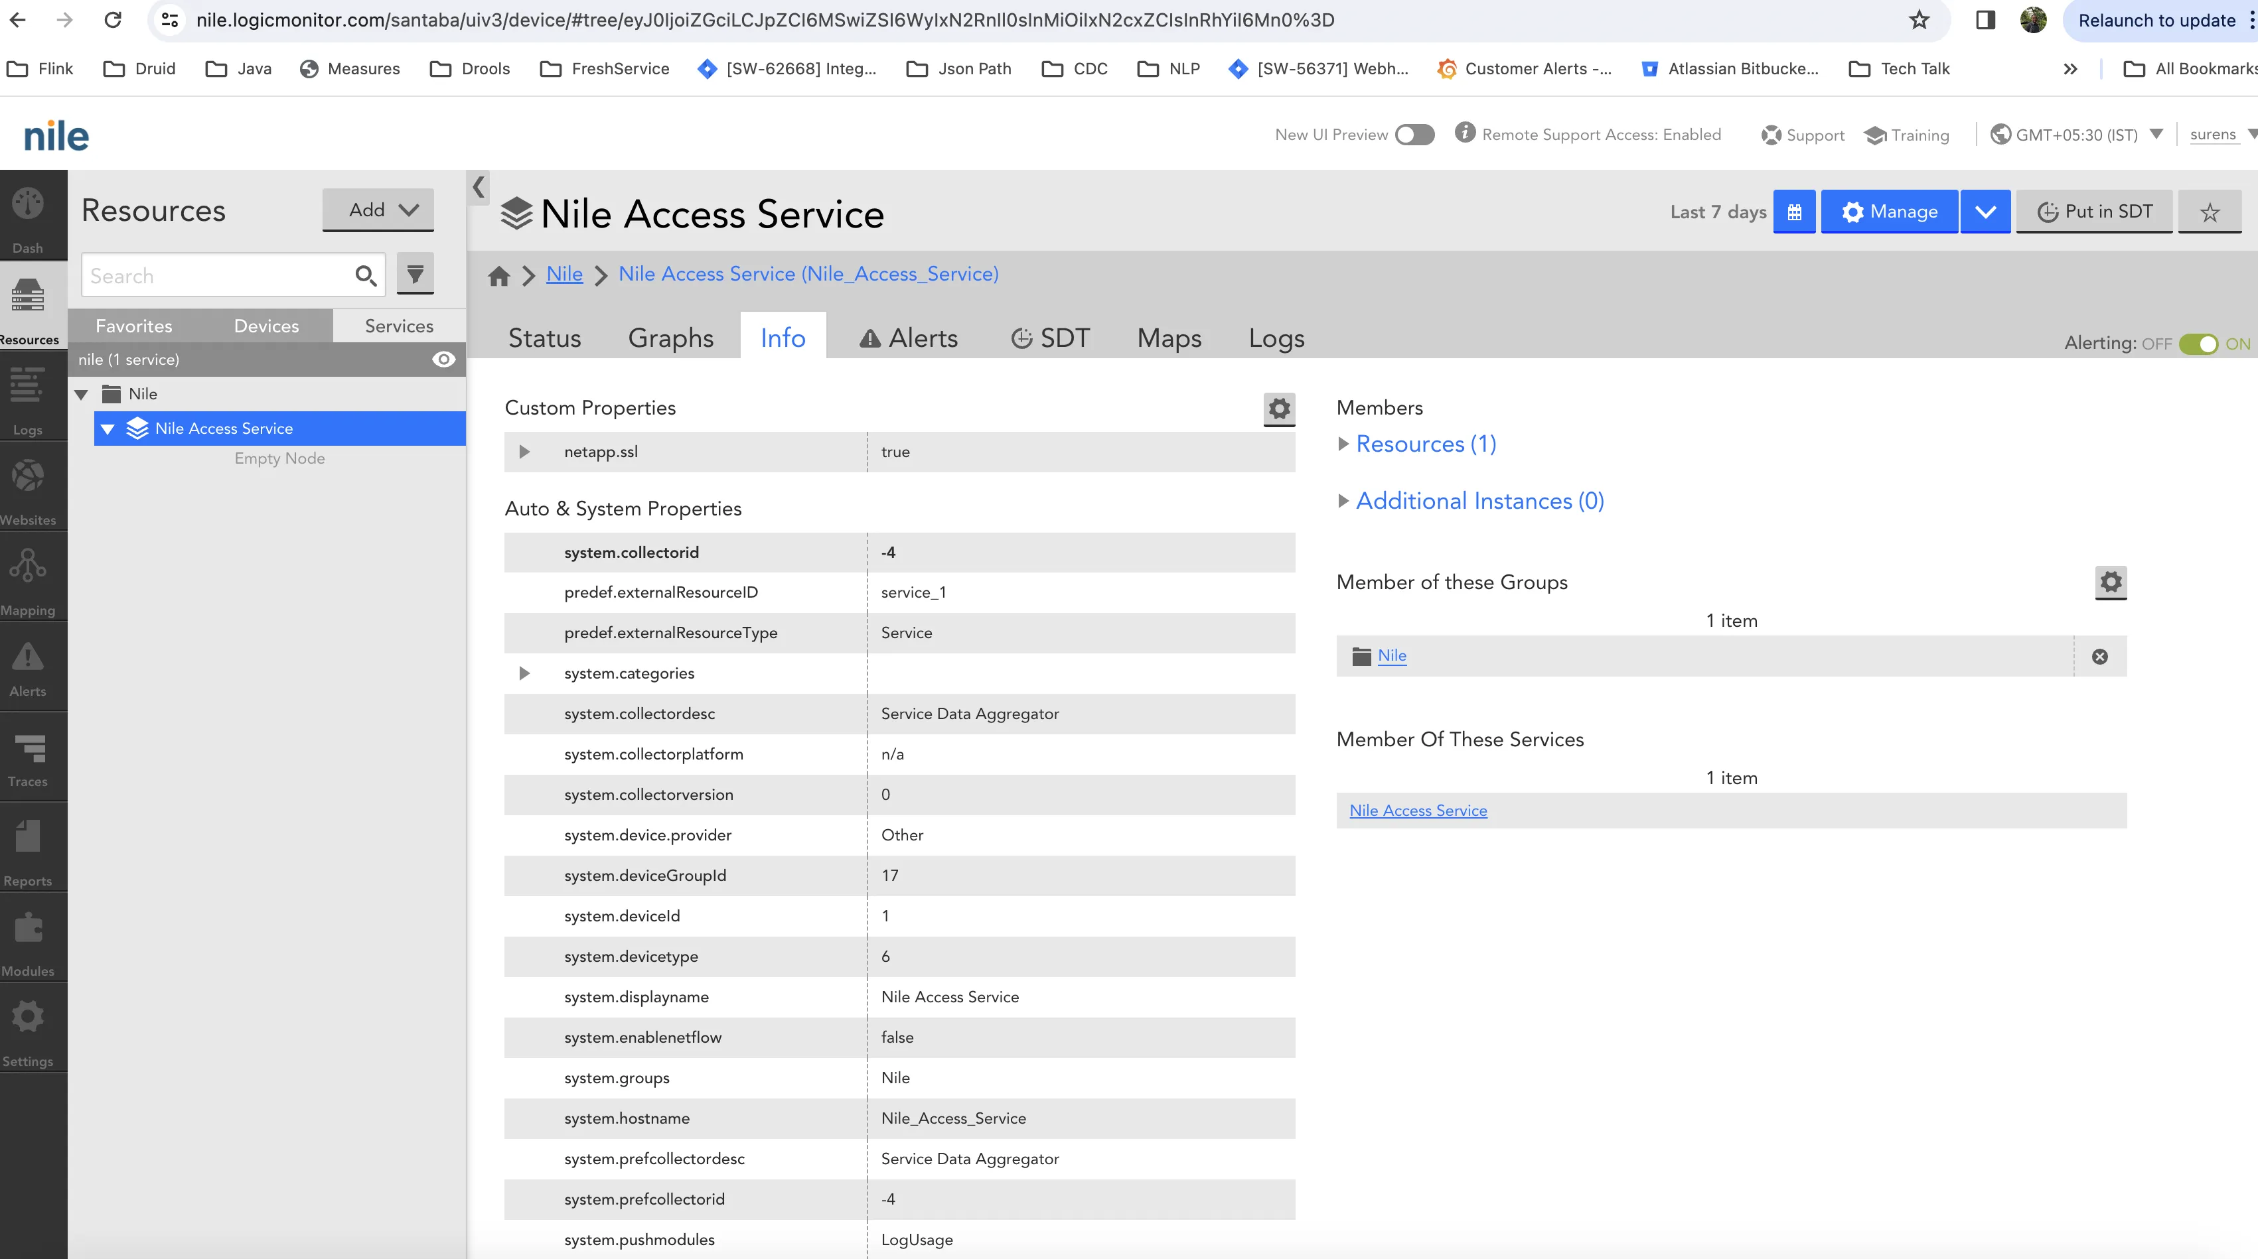The height and width of the screenshot is (1259, 2258).
Task: Click the Put in SDT button
Action: [x=2094, y=212]
